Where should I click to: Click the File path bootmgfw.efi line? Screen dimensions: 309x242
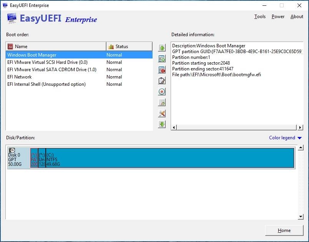coord(216,75)
